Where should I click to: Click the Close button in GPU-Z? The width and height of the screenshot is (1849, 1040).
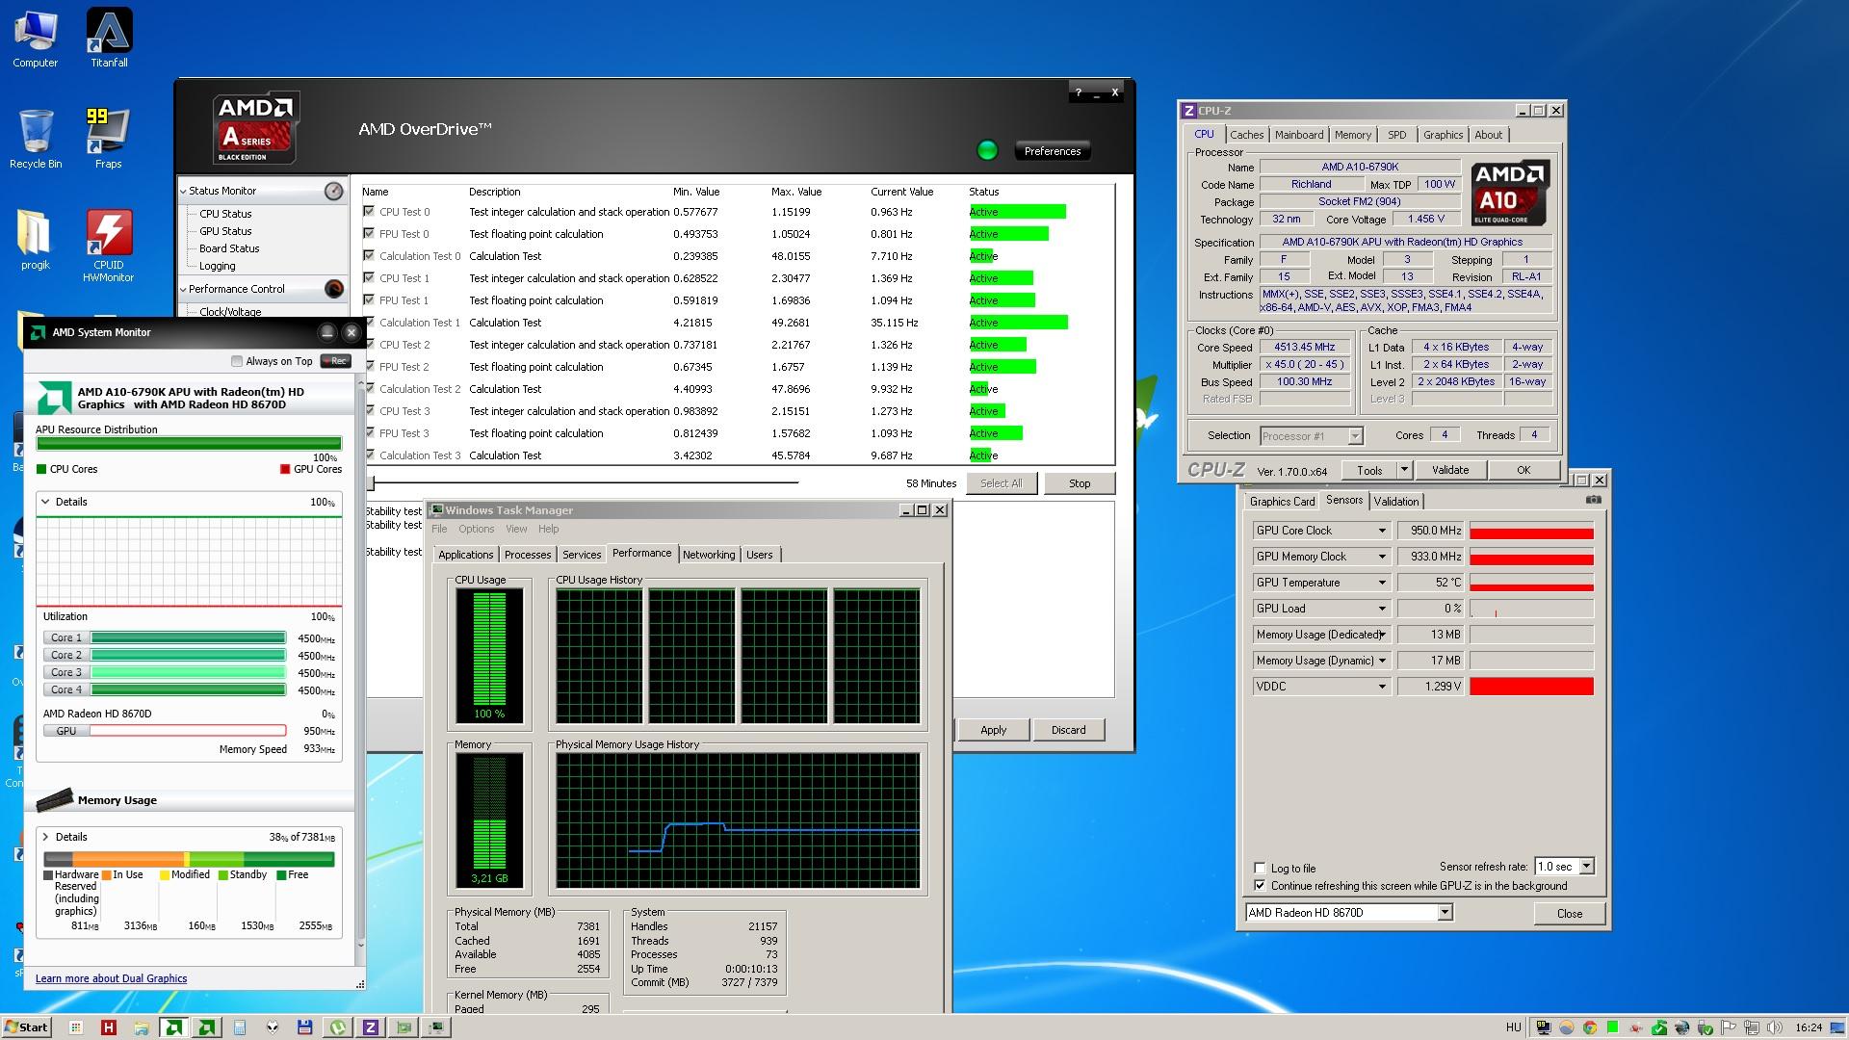pos(1570,914)
